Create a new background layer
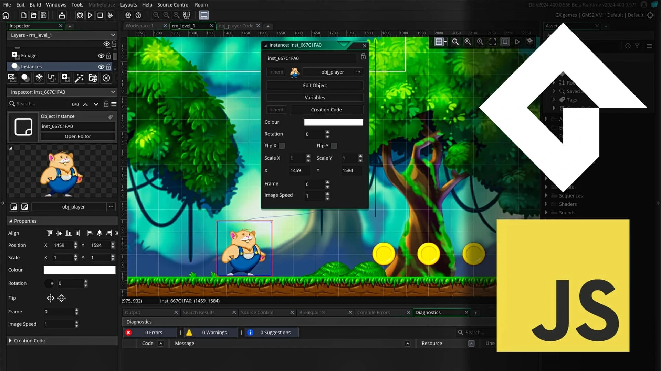 pos(12,78)
